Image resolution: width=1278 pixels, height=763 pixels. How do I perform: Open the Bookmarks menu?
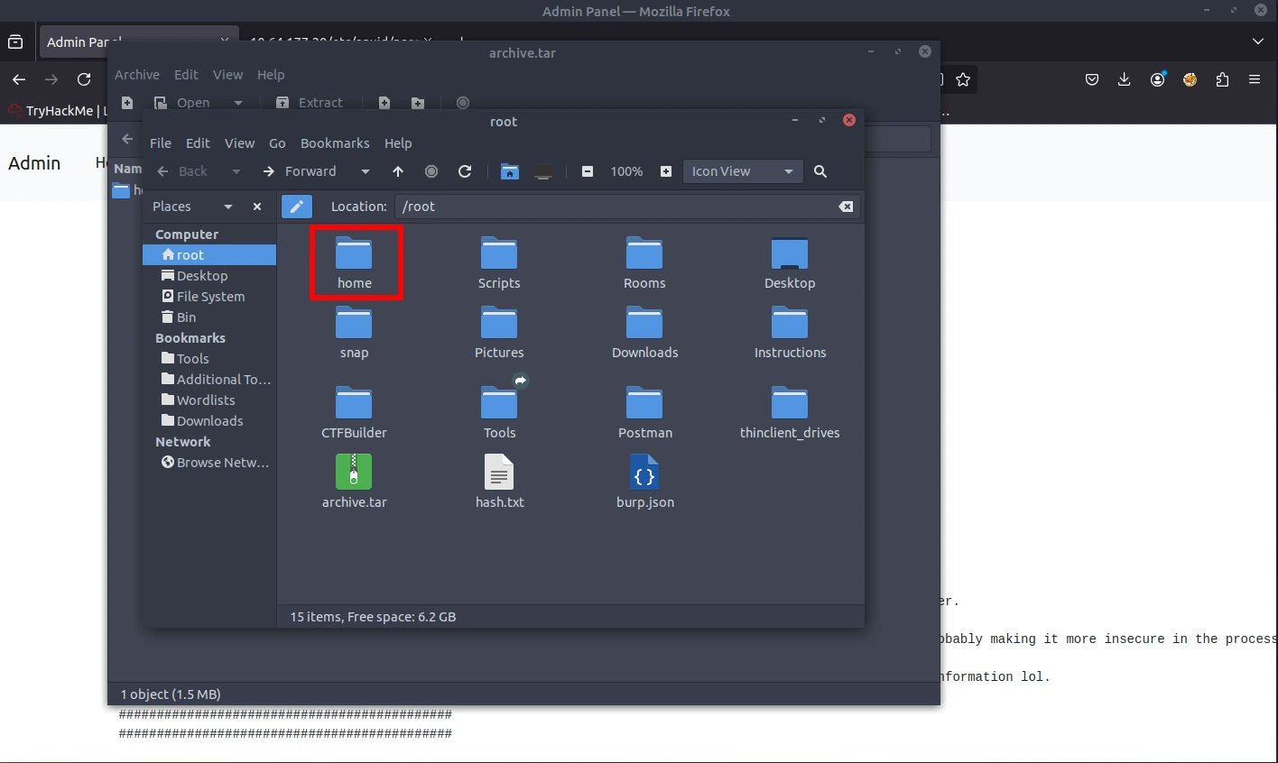click(x=335, y=143)
